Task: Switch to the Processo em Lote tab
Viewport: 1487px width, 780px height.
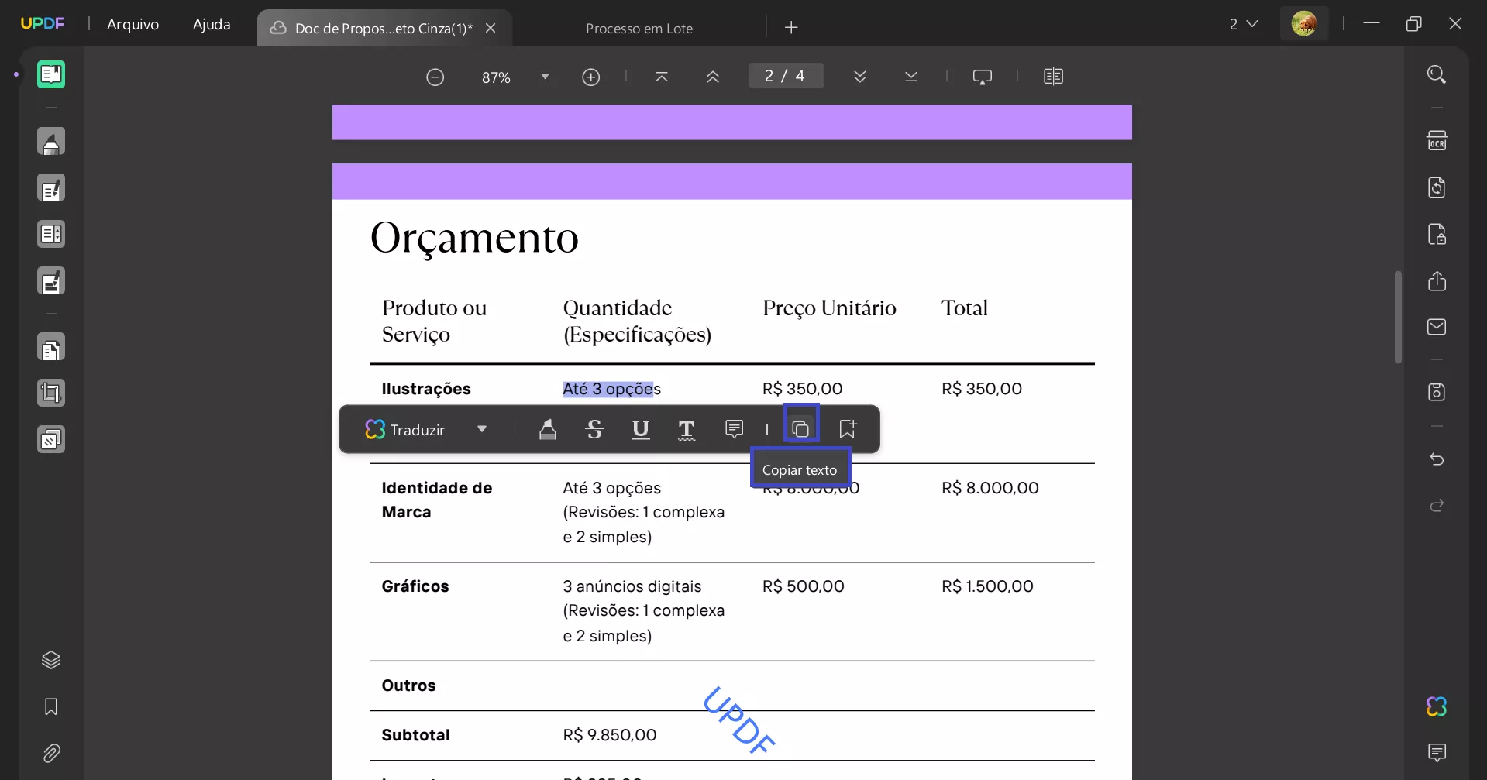Action: (x=639, y=28)
